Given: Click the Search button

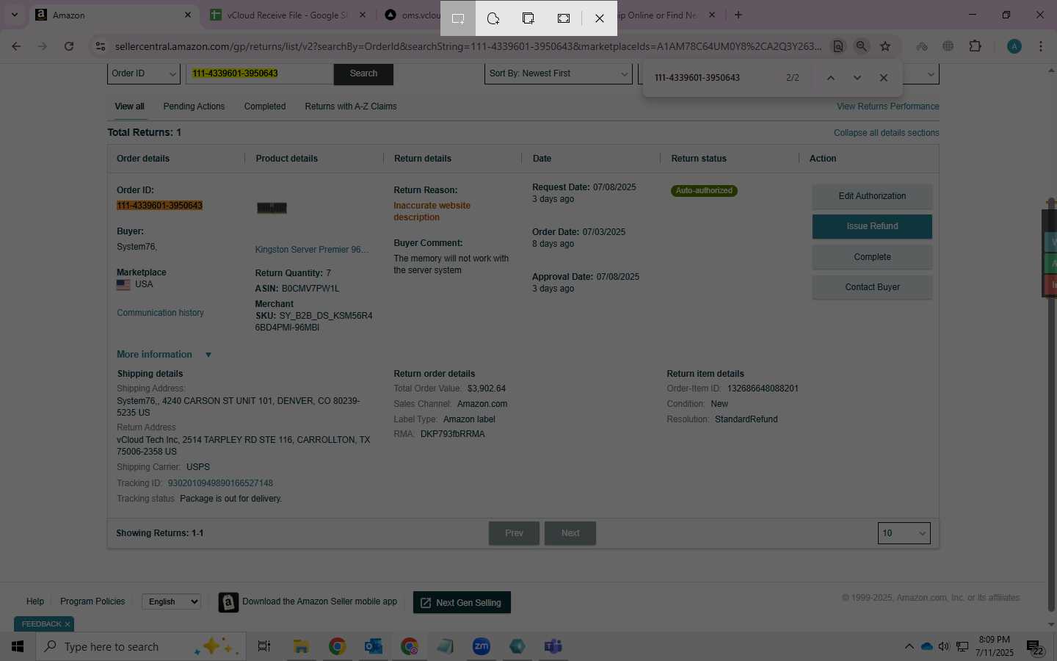Looking at the screenshot, I should coord(363,73).
